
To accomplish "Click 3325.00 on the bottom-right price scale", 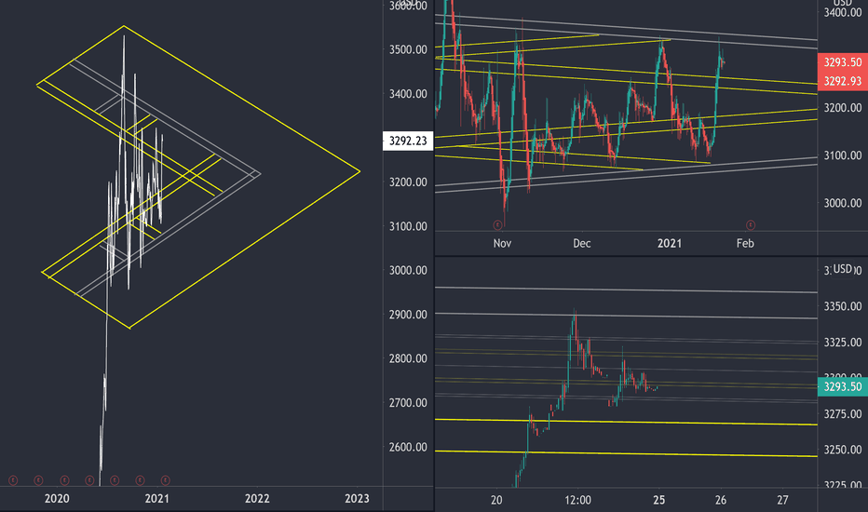I will coord(843,343).
